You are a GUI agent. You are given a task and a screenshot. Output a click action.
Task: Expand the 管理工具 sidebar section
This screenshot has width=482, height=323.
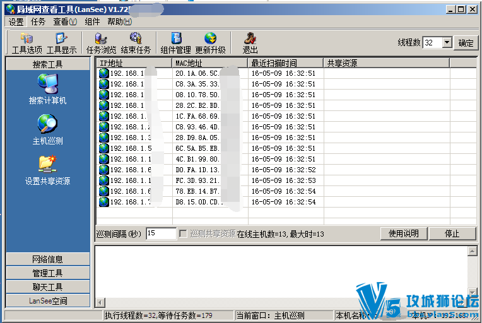(x=48, y=273)
